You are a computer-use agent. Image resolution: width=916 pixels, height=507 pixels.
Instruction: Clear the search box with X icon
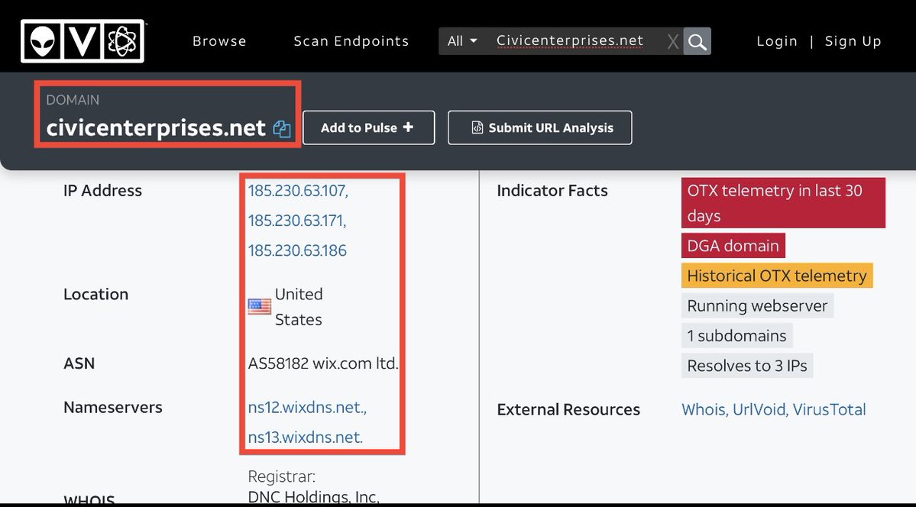click(x=672, y=42)
